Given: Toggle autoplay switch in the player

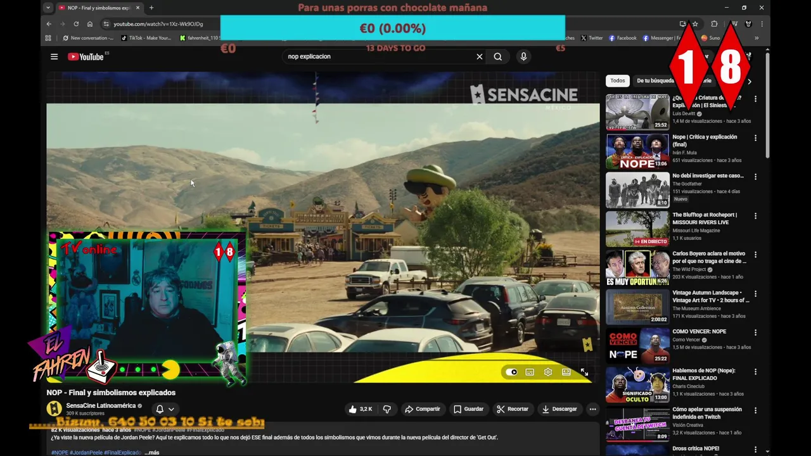Looking at the screenshot, I should (512, 372).
